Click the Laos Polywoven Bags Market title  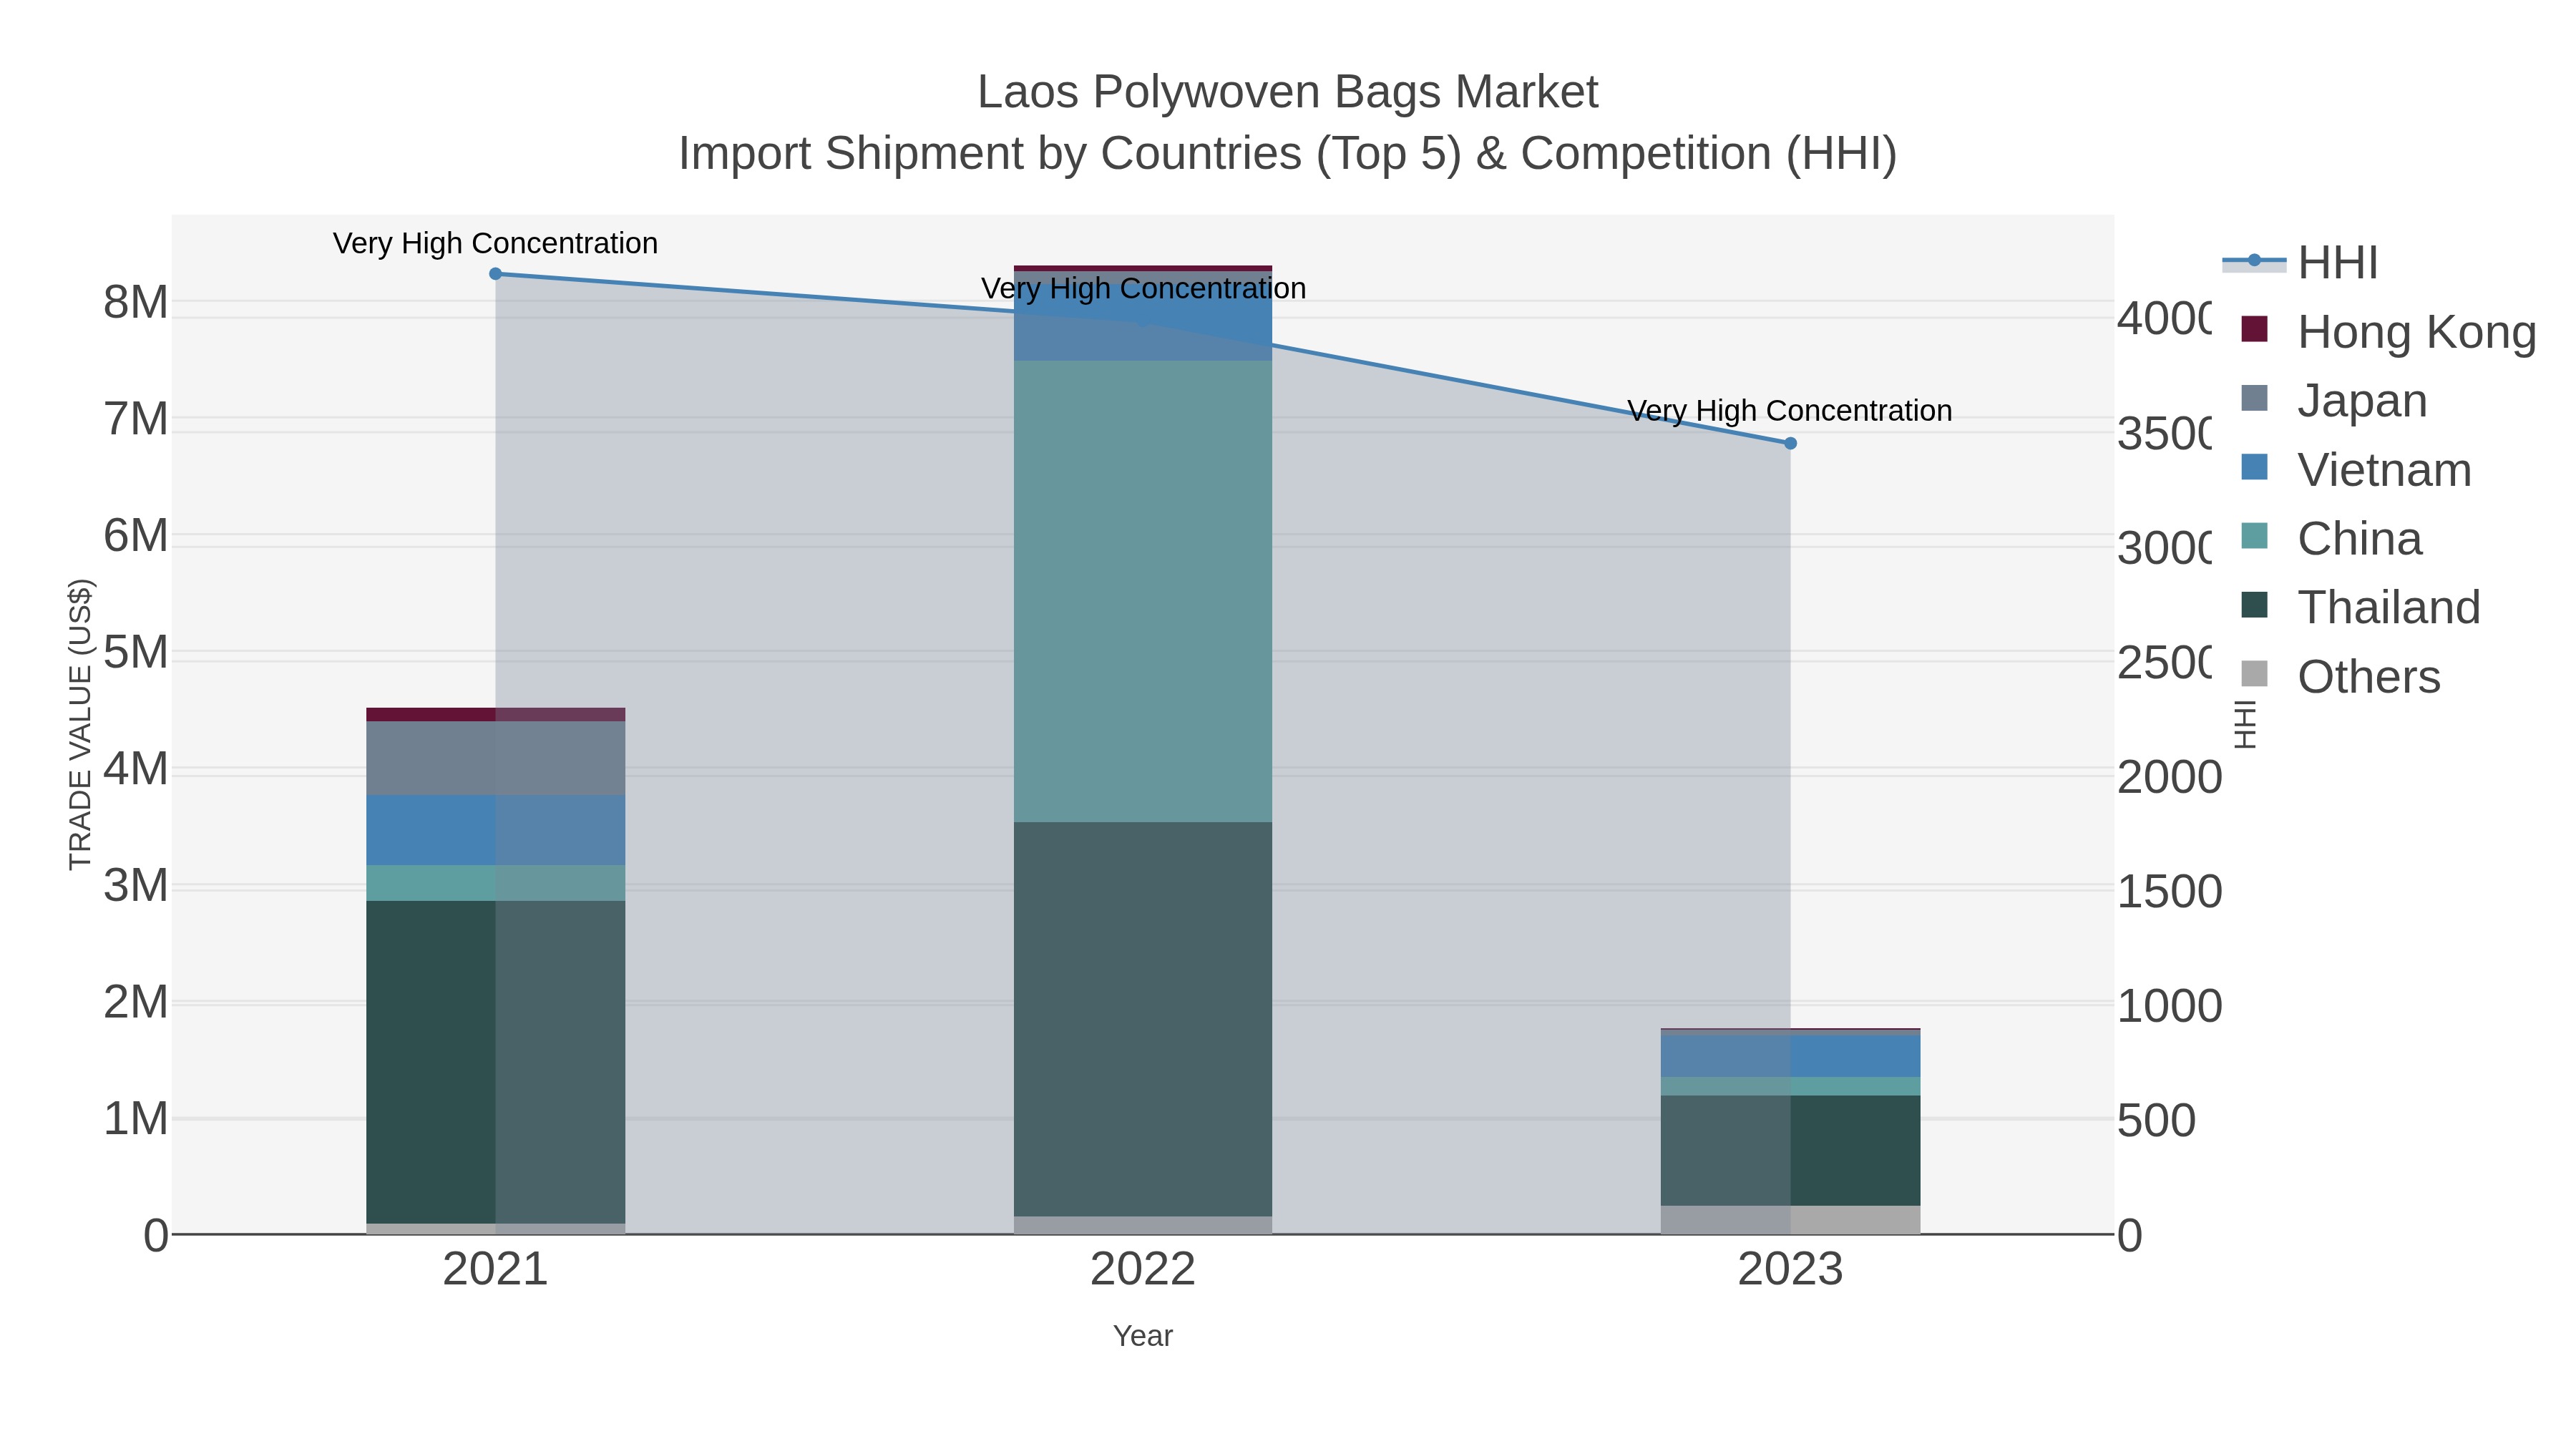tap(1288, 92)
